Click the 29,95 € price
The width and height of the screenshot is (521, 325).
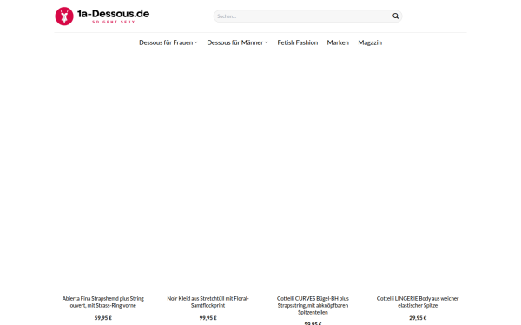coord(418,318)
